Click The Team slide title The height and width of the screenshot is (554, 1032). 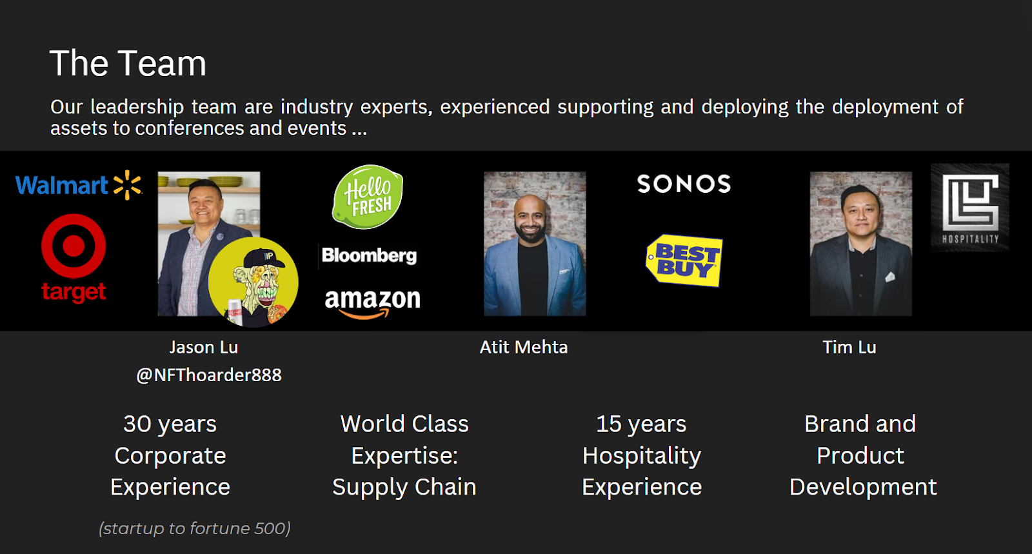click(x=128, y=64)
